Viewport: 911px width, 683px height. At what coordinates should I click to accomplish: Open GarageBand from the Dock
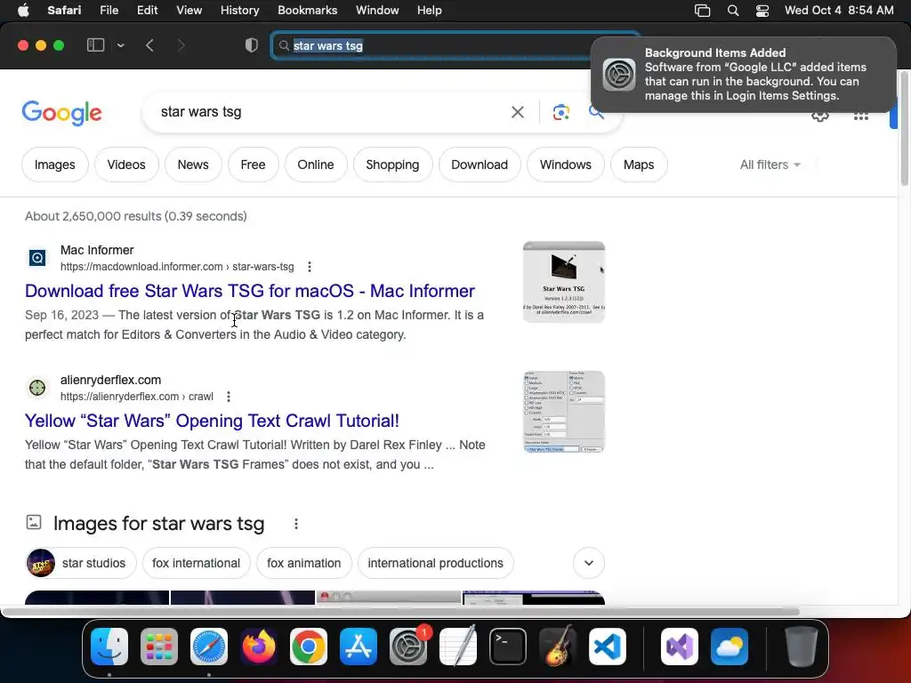click(x=558, y=647)
